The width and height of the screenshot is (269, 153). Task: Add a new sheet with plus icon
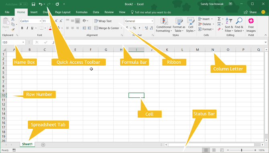point(43,145)
